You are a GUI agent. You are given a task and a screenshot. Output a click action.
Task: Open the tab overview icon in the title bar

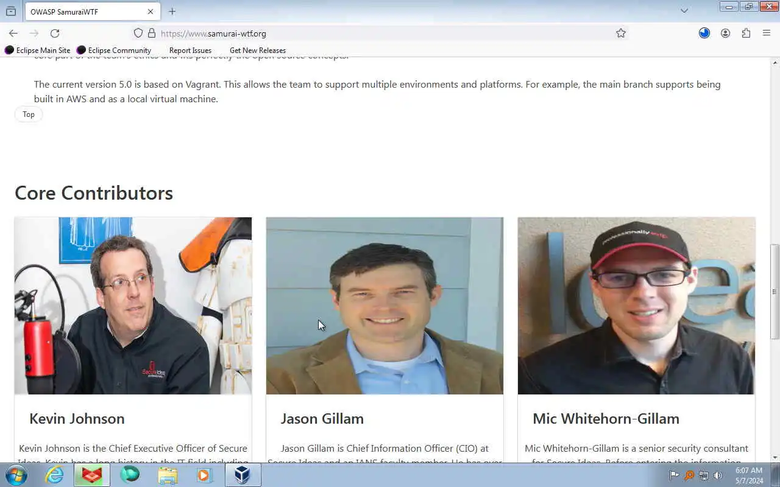pos(11,11)
